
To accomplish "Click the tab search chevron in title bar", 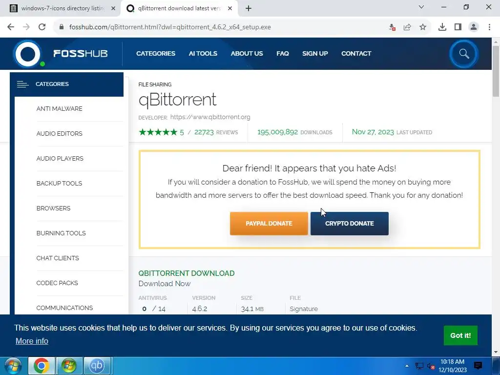I will (x=421, y=7).
